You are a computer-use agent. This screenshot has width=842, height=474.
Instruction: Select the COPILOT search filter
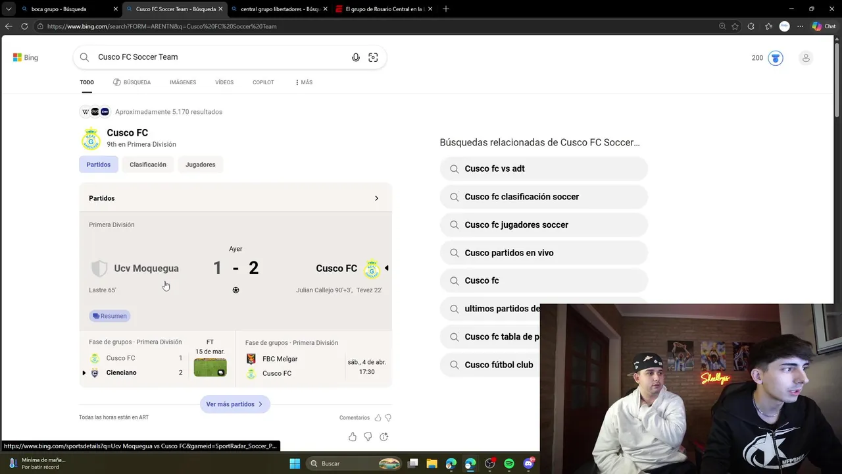(263, 82)
